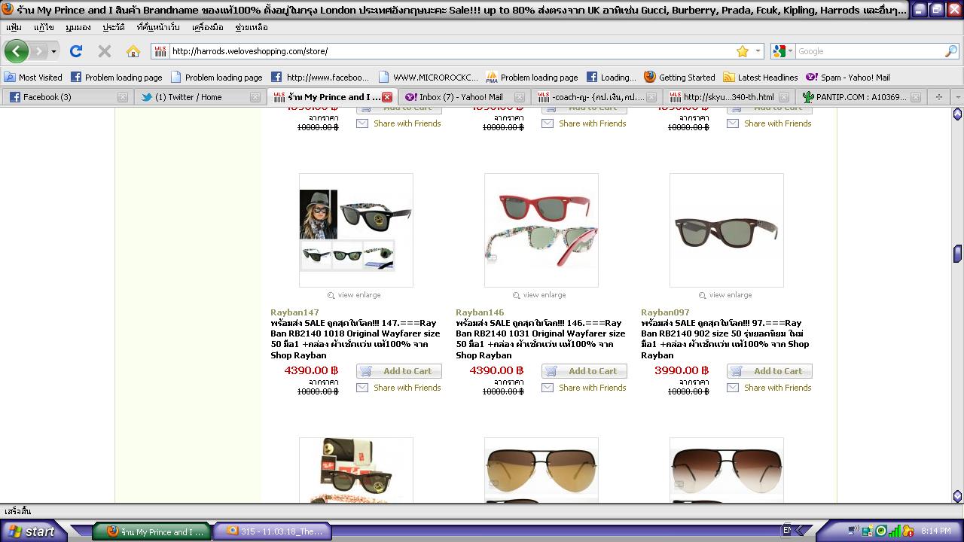
Task: Open the list all tabs dropdown
Action: 957,97
